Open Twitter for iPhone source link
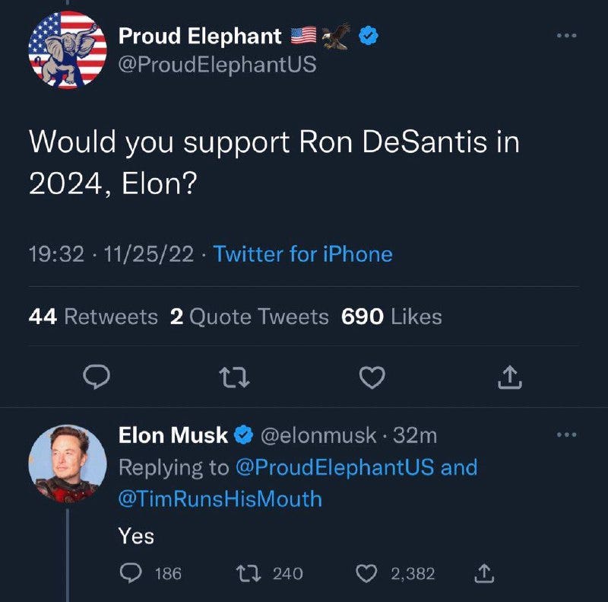Viewport: 608px width, 602px height. (x=302, y=254)
